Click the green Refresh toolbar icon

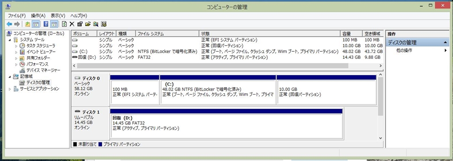click(65, 24)
